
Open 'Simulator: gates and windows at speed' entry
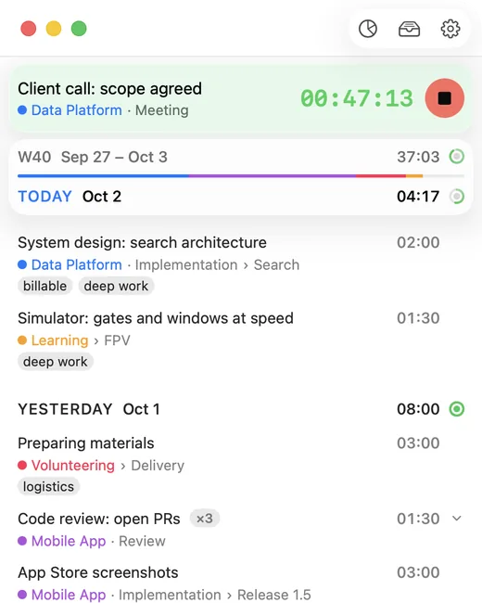click(x=156, y=318)
